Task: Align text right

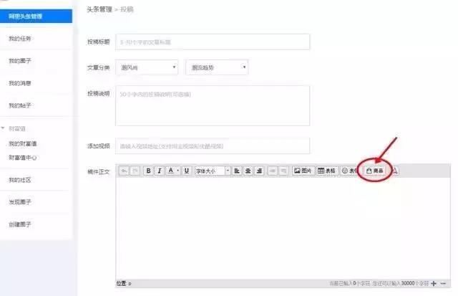Action: click(x=259, y=171)
